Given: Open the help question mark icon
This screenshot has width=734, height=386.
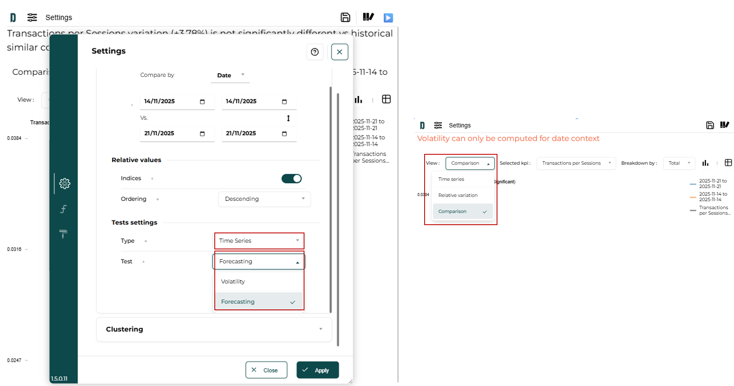Looking at the screenshot, I should point(315,52).
